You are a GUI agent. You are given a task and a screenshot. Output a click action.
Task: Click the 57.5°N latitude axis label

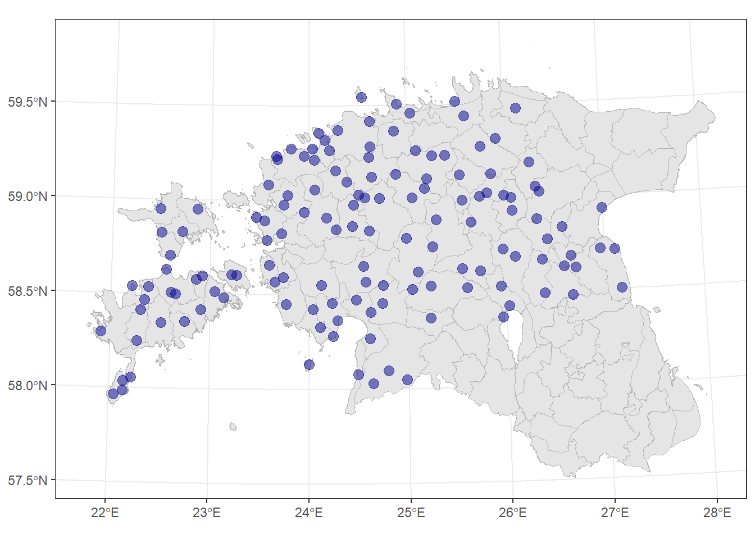coord(28,481)
